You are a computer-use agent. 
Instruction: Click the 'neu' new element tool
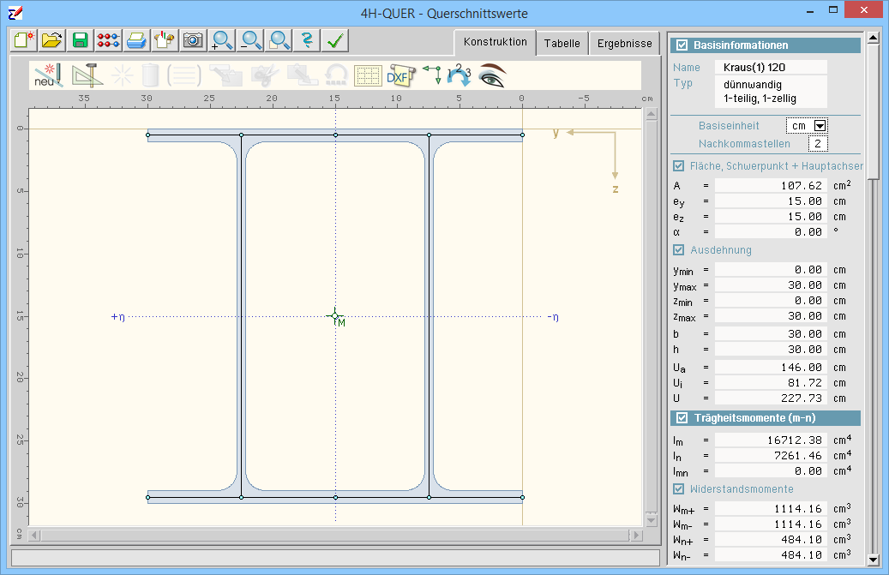coord(46,75)
